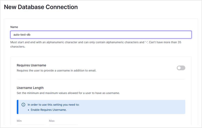This screenshot has height=128, width=202.
Task: Click the bullet dot in info banner
Action: coord(28,110)
